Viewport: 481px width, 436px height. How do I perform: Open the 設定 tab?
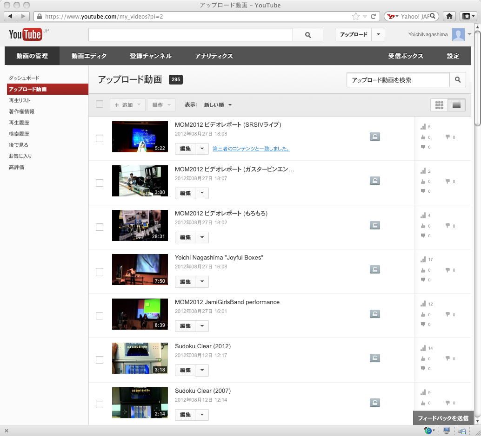coord(453,56)
